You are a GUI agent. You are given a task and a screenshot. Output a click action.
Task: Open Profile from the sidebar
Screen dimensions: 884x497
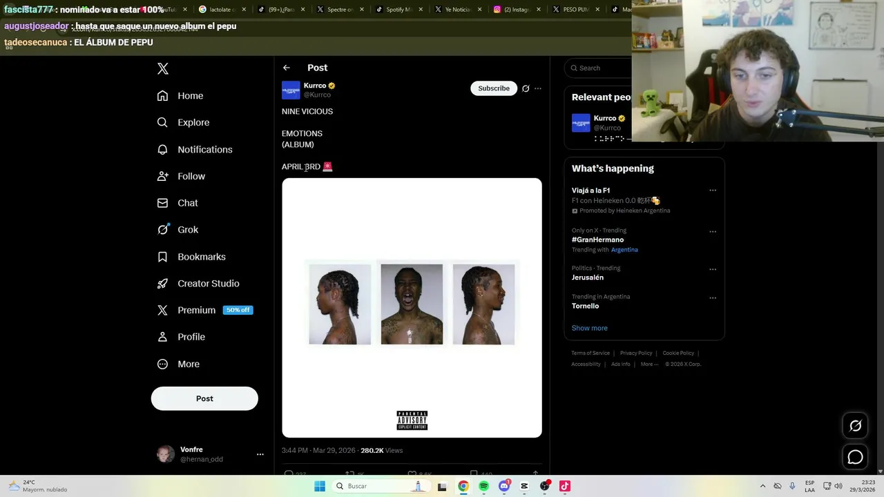coord(181,337)
